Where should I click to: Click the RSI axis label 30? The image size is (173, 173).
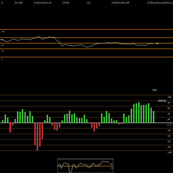[x=2, y=51]
